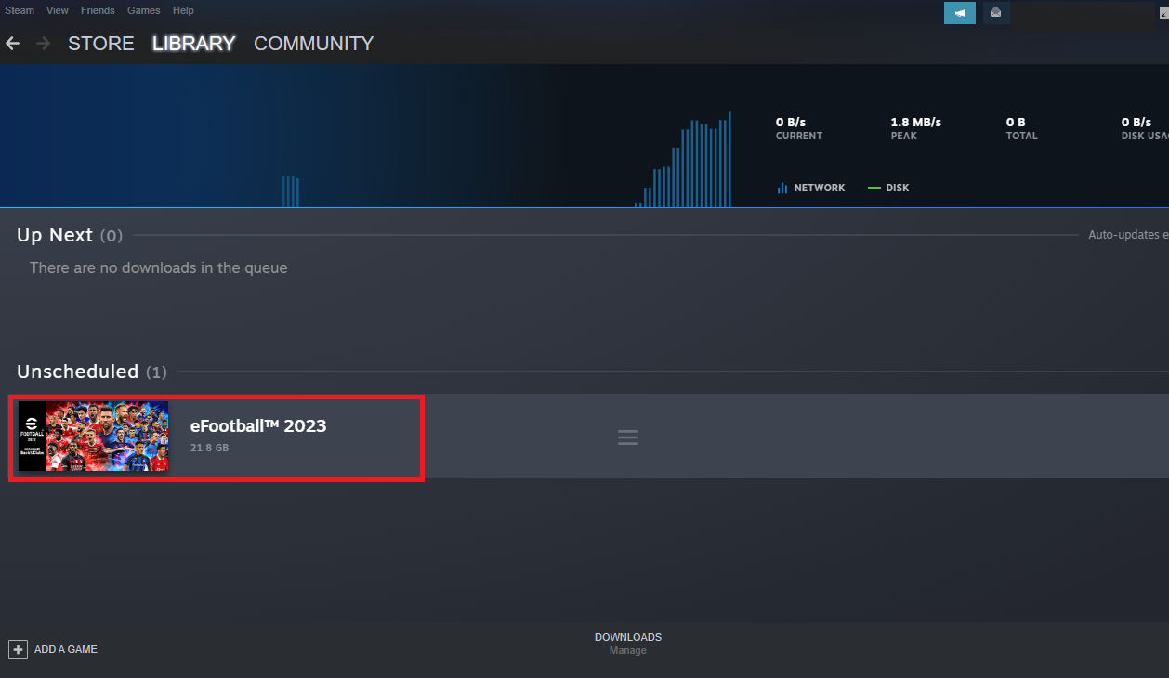This screenshot has height=678, width=1169.
Task: Open the envelope inbox icon
Action: [996, 12]
